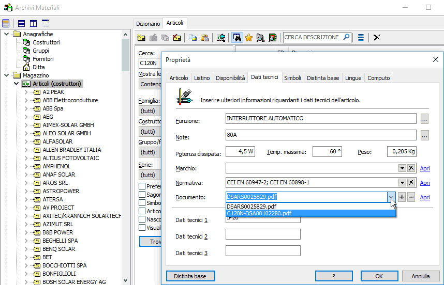Expand the ABB Spa tree node
This screenshot has height=285, width=444.
[x=26, y=108]
